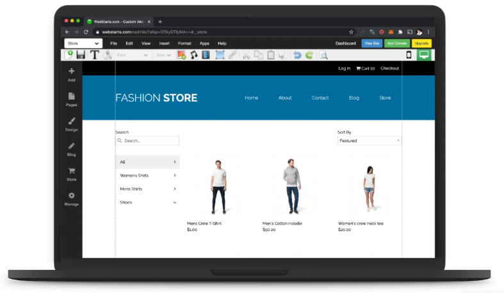
Task: Click Contact in site navigation
Action: [x=320, y=98]
